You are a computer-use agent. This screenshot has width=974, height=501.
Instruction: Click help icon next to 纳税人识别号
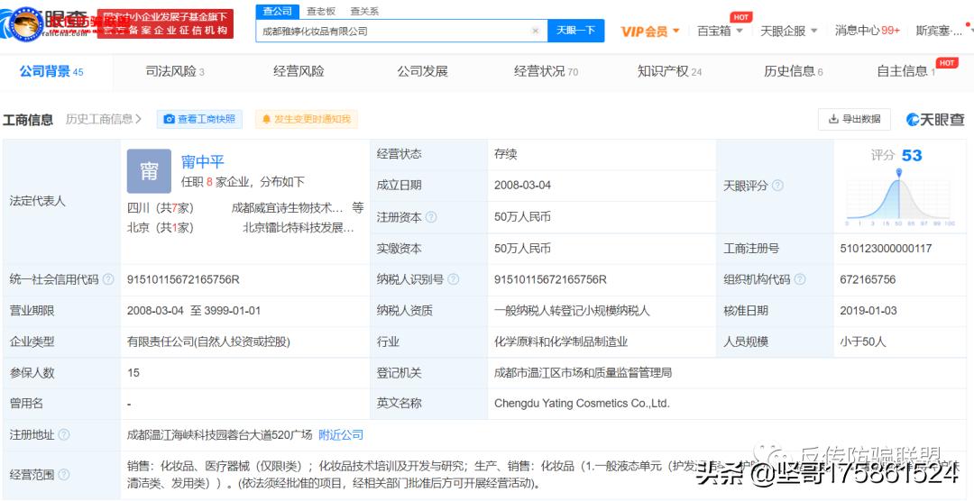pos(454,279)
